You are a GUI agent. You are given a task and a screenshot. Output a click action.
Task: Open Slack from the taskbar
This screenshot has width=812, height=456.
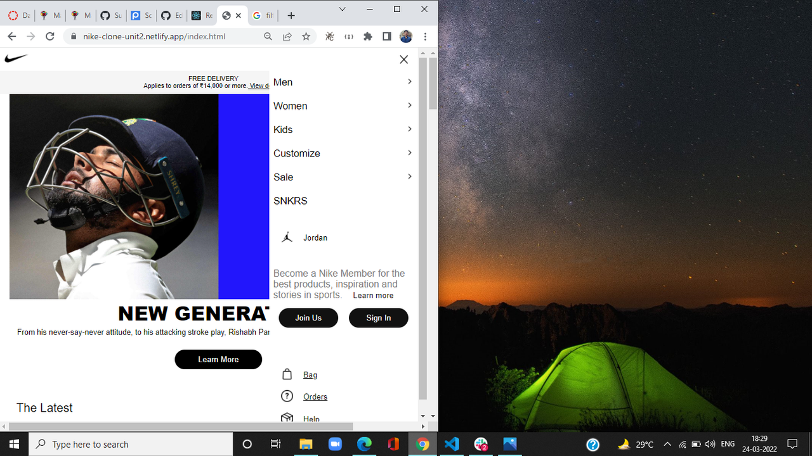pyautogui.click(x=481, y=444)
